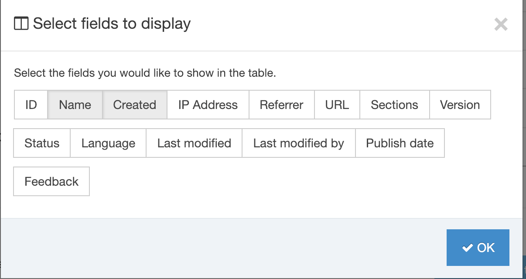Close the Select fields dialog with X
Viewport: 526px width, 279px height.
[501, 24]
